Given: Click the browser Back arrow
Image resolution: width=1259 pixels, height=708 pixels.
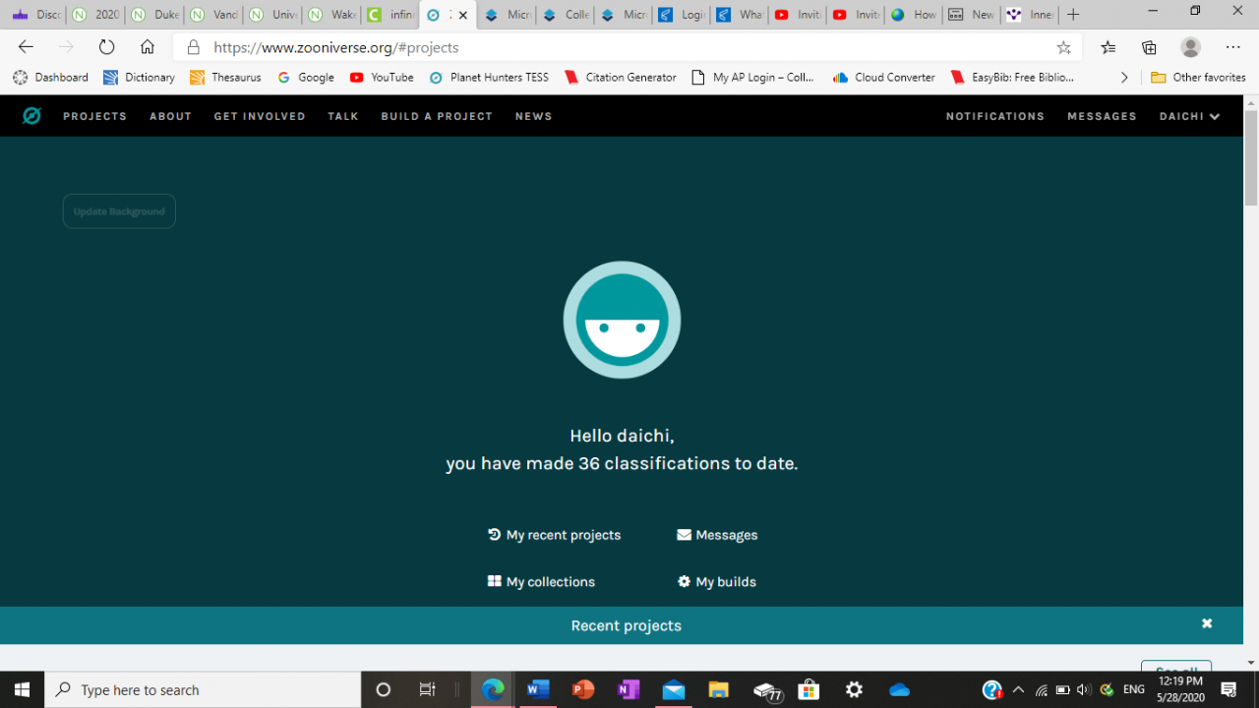Looking at the screenshot, I should point(27,47).
